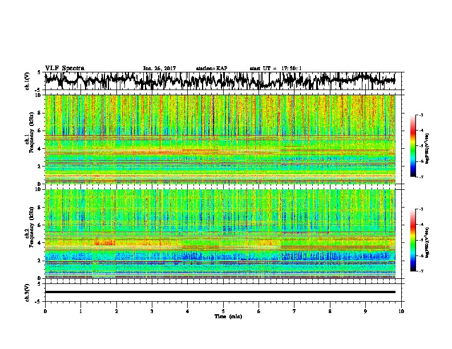Click the ch.1 voltage waveform trace panel

[224, 81]
